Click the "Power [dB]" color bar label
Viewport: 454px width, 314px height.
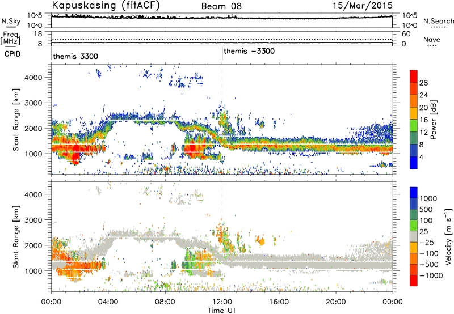tap(433, 120)
